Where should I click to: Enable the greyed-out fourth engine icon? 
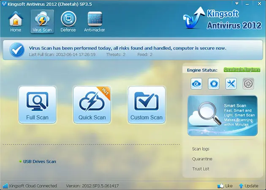[248, 84]
